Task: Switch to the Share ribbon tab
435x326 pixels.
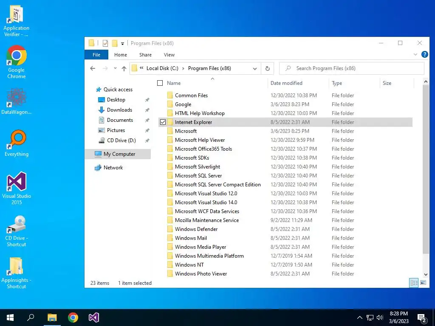Action: point(145,55)
